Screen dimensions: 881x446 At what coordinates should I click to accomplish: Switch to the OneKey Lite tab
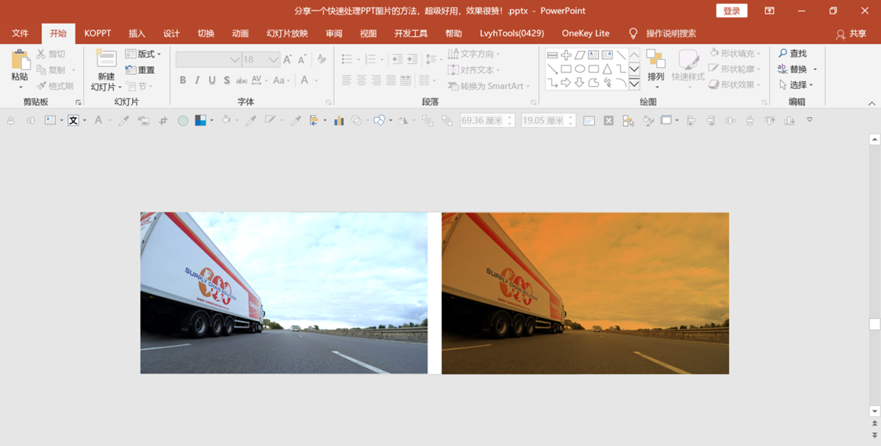(585, 33)
